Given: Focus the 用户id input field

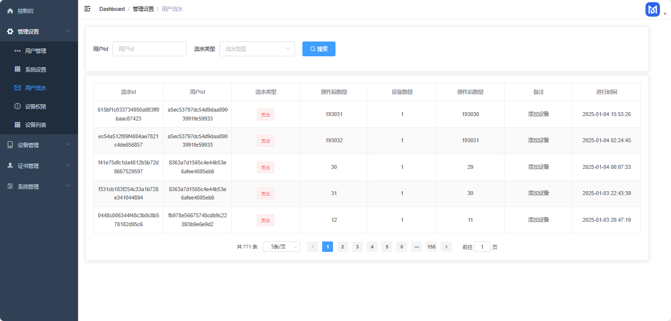Looking at the screenshot, I should pyautogui.click(x=150, y=49).
